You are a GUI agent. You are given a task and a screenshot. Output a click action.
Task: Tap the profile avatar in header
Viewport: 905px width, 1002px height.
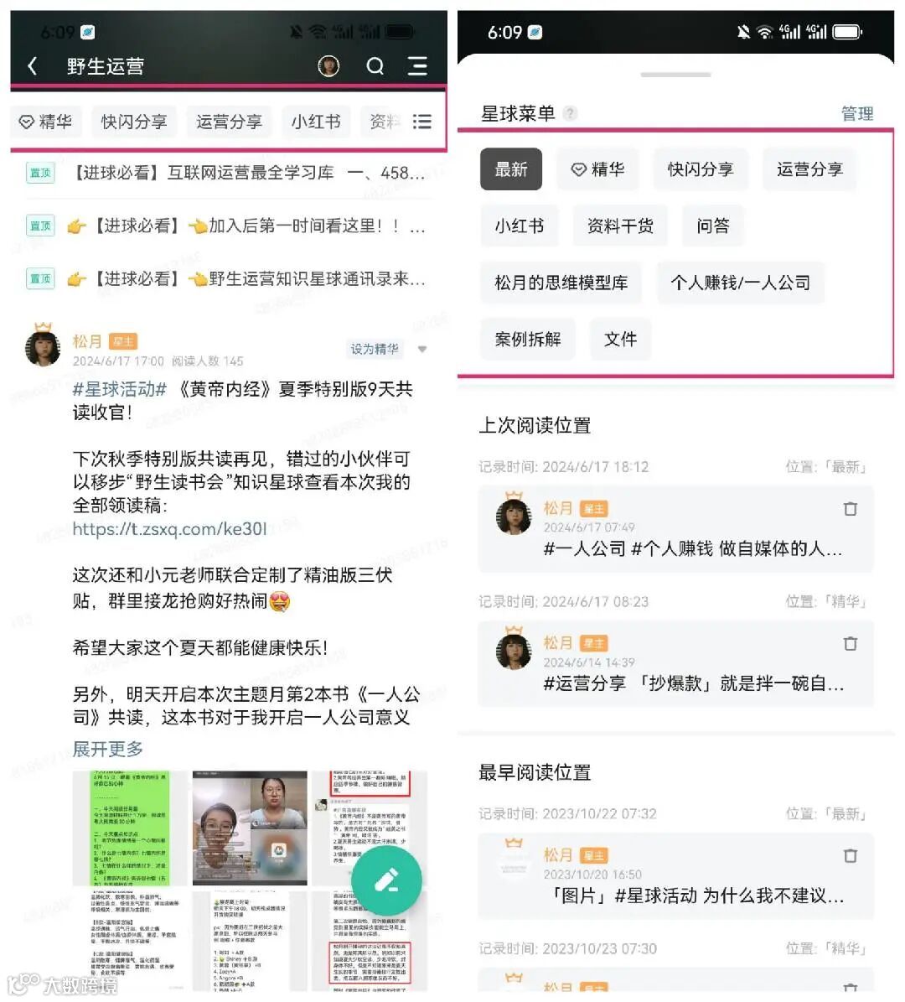328,65
